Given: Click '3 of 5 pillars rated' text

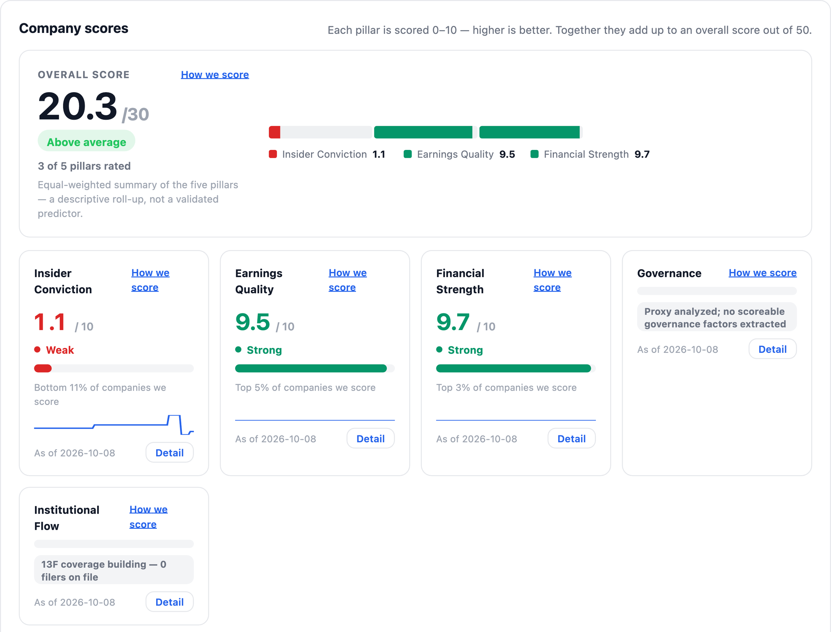Looking at the screenshot, I should (84, 166).
